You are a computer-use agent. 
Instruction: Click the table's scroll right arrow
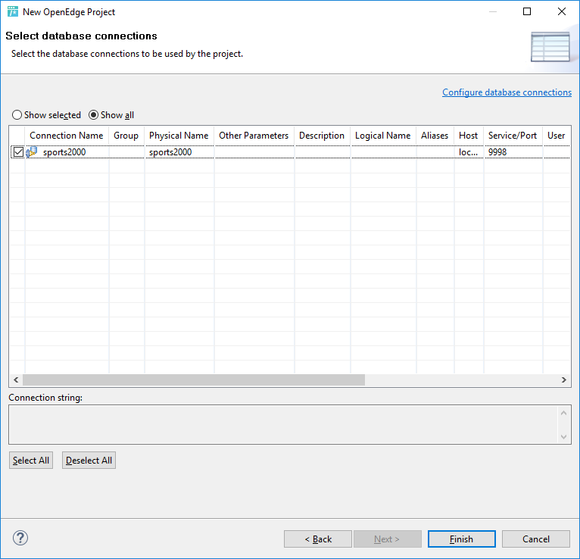564,379
